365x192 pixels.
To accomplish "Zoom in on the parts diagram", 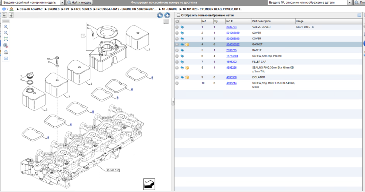I will click(x=6, y=27).
